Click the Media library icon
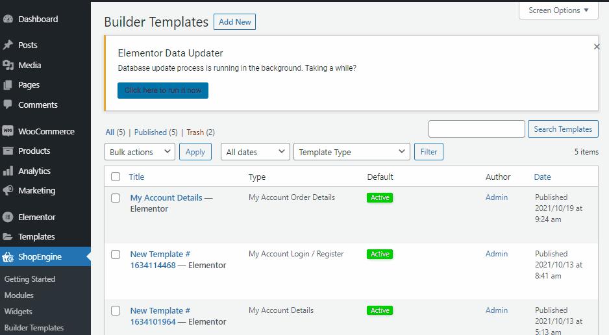The height and width of the screenshot is (335, 609). pyautogui.click(x=8, y=65)
